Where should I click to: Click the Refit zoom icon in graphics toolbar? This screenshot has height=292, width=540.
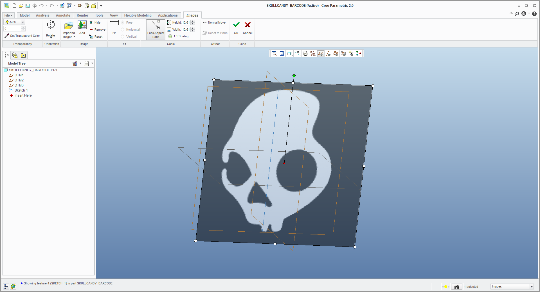pyautogui.click(x=274, y=54)
